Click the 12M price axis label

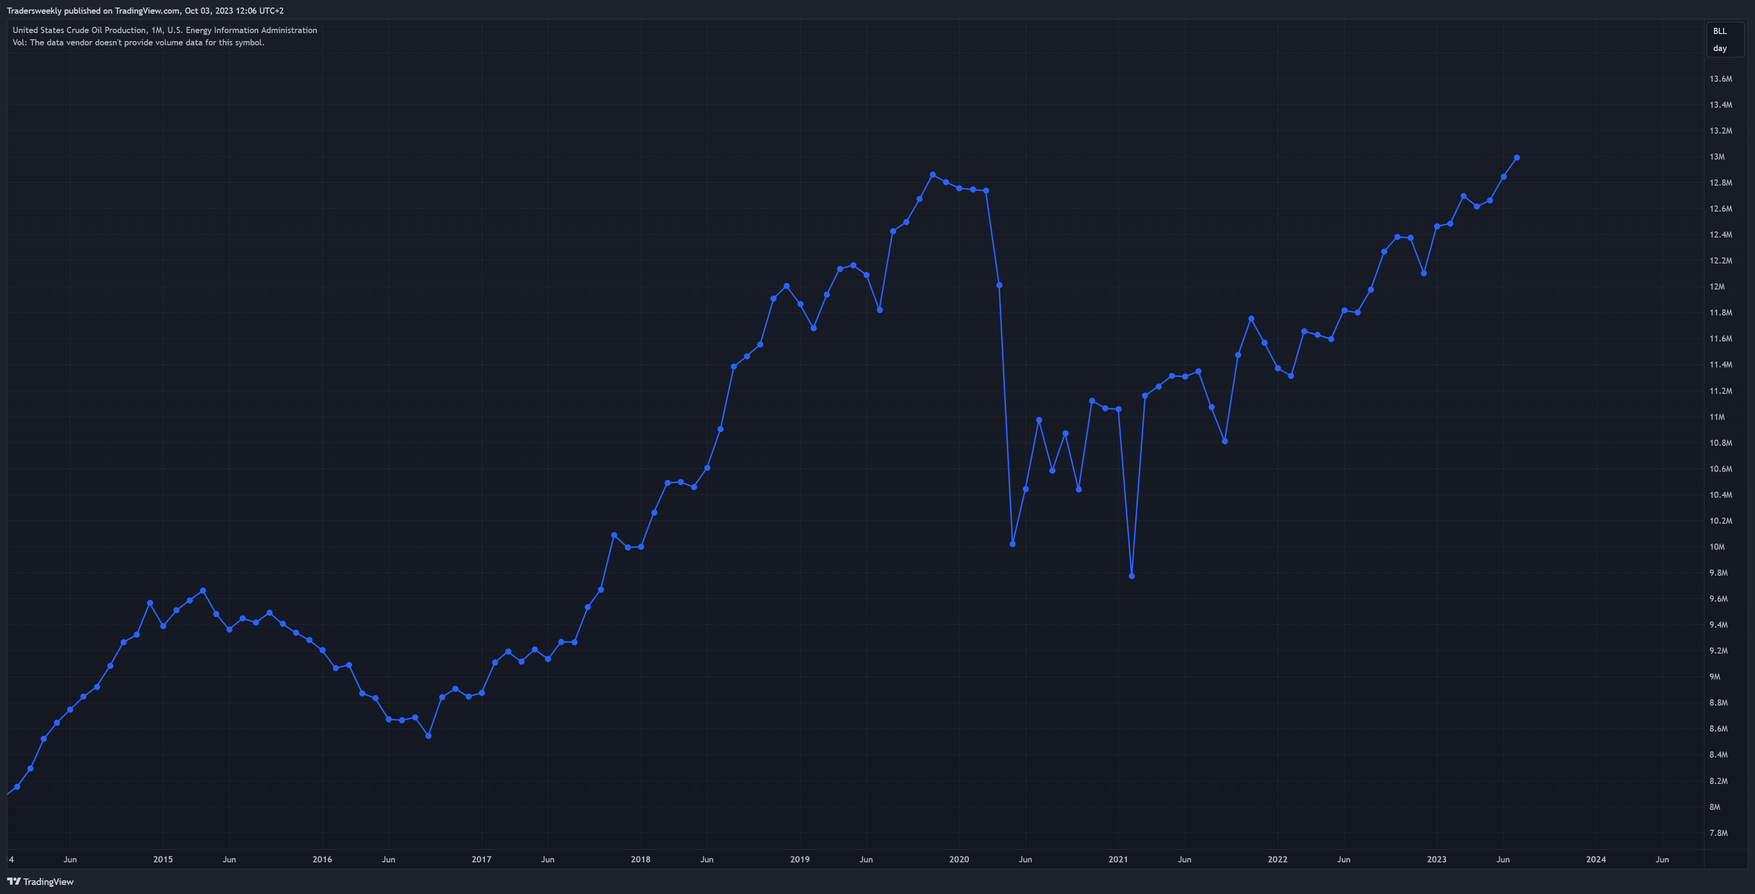click(x=1717, y=287)
